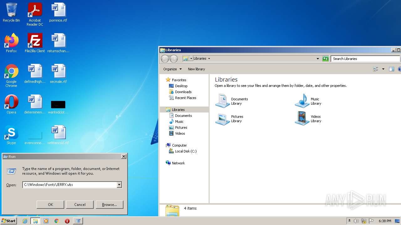This screenshot has width=401, height=225.
Task: Click Browse... in the Run dialog
Action: coord(109,205)
